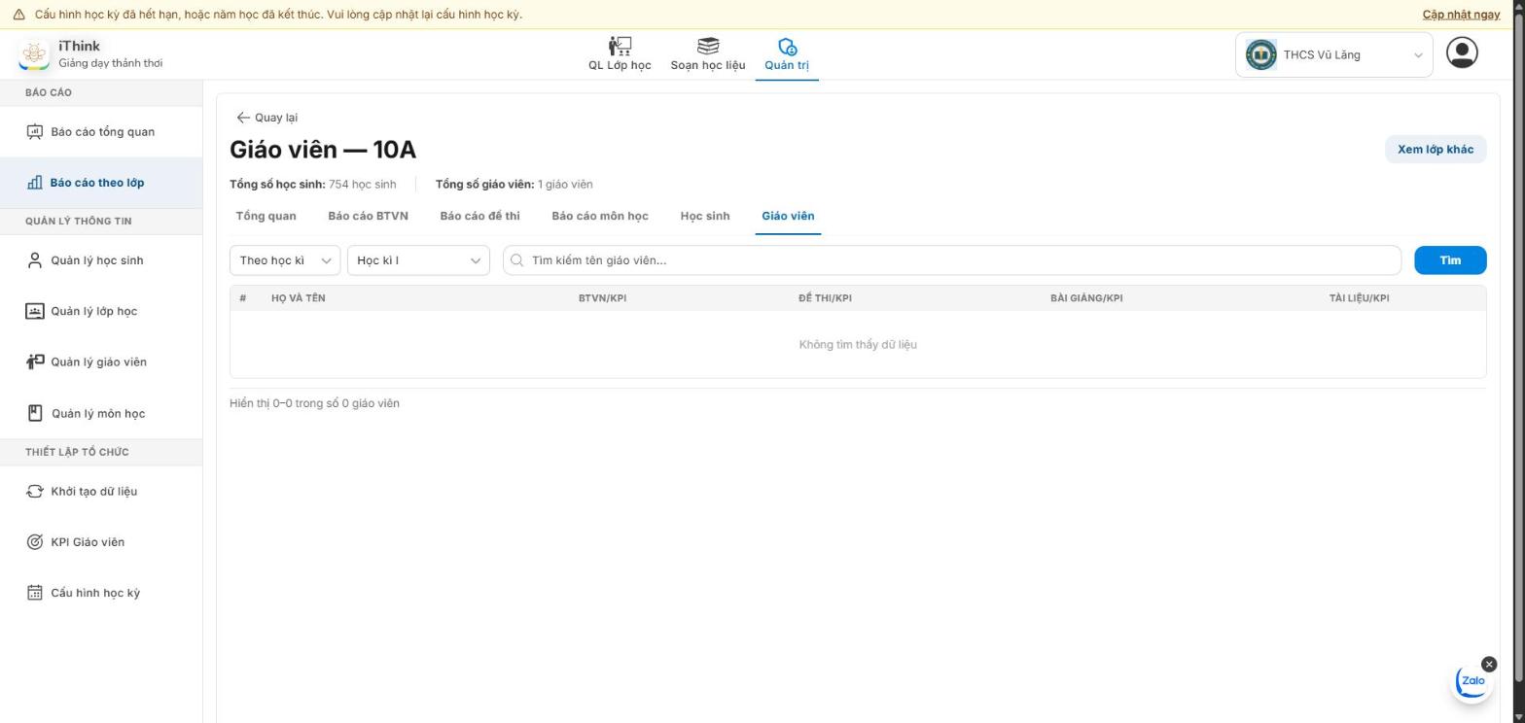Click the Báo cáo theo lớp chart icon
This screenshot has height=723, width=1525.
coord(35,183)
